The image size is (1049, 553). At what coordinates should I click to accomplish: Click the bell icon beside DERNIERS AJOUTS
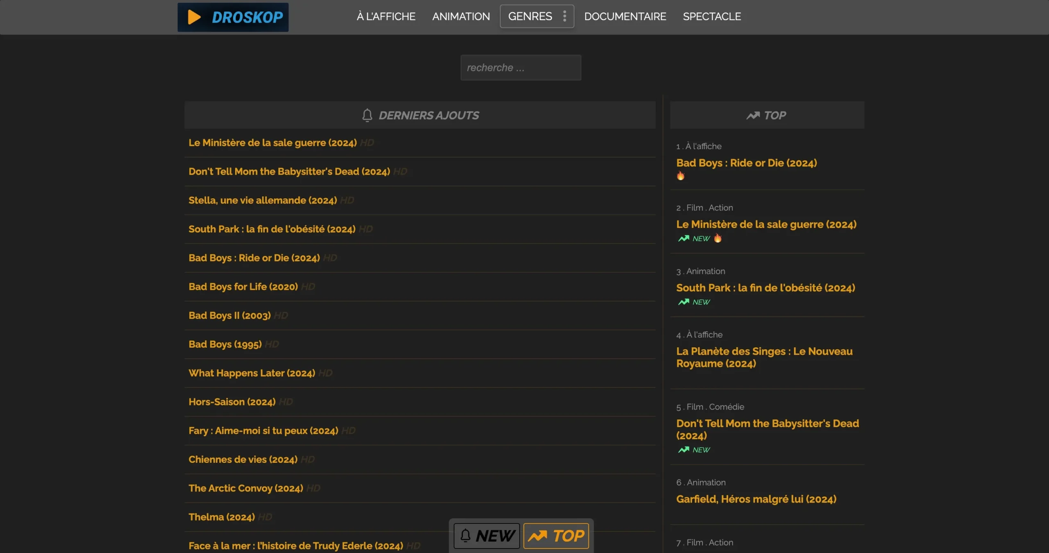pyautogui.click(x=367, y=115)
